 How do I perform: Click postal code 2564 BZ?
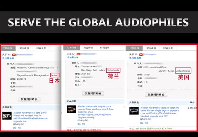[85, 74]
